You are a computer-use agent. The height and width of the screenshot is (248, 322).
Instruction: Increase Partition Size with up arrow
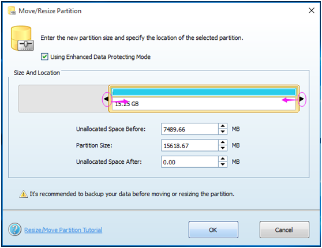tap(223, 142)
